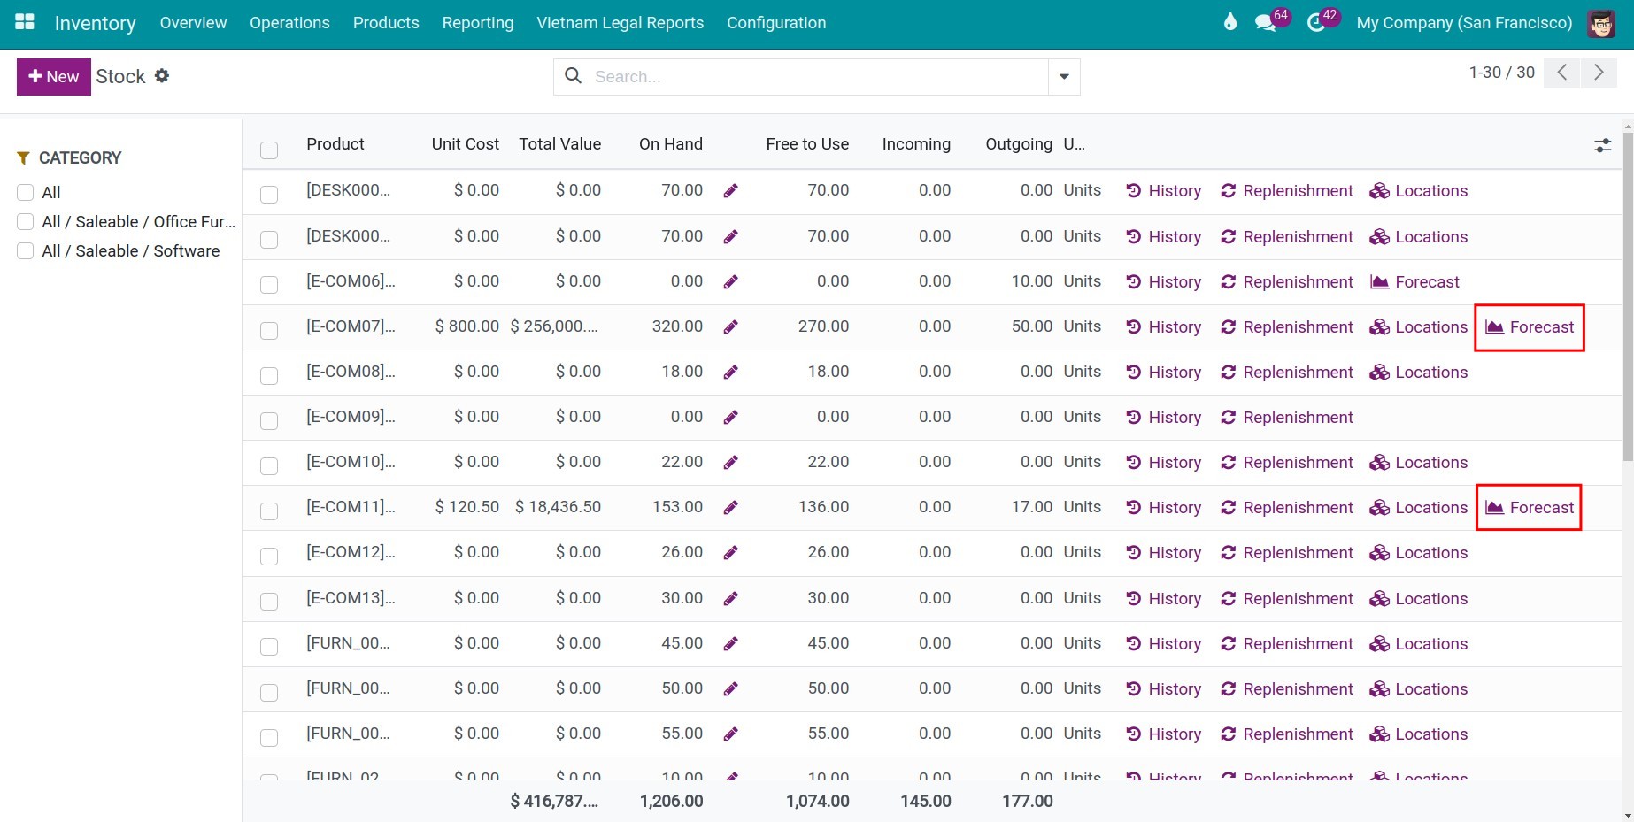This screenshot has width=1634, height=822.
Task: Open History for E-COM08 row
Action: pos(1163,373)
